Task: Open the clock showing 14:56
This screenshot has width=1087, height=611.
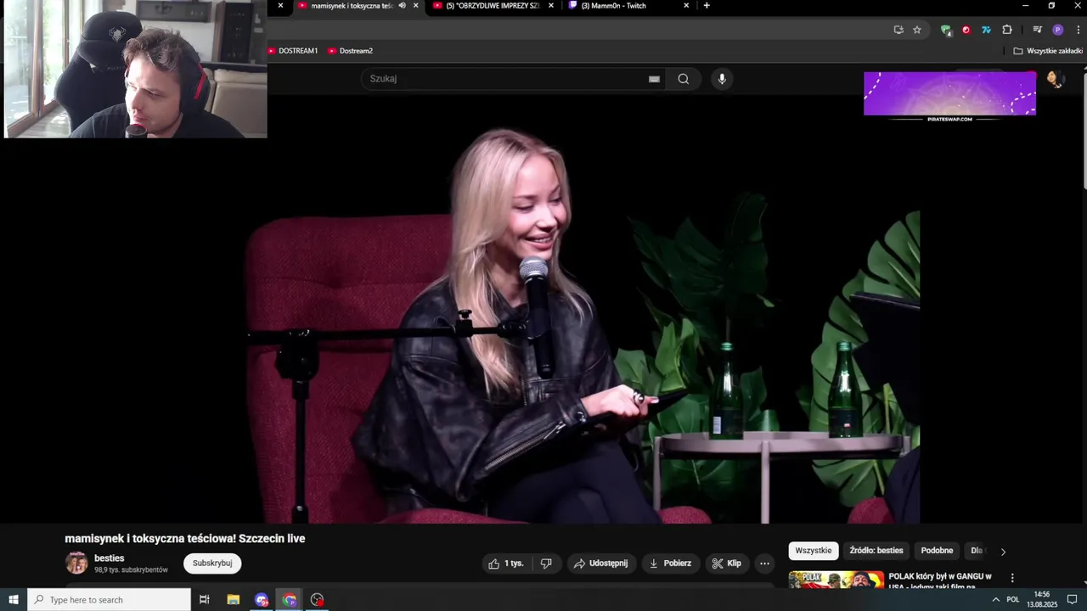Action: 1042,600
